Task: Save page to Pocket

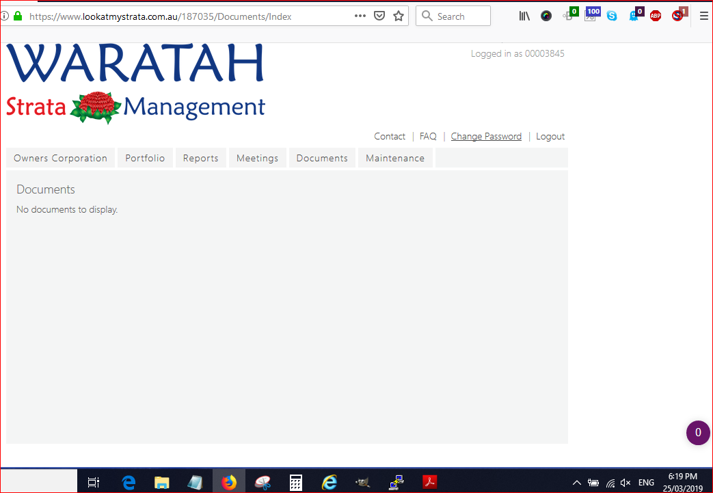Action: 379,16
